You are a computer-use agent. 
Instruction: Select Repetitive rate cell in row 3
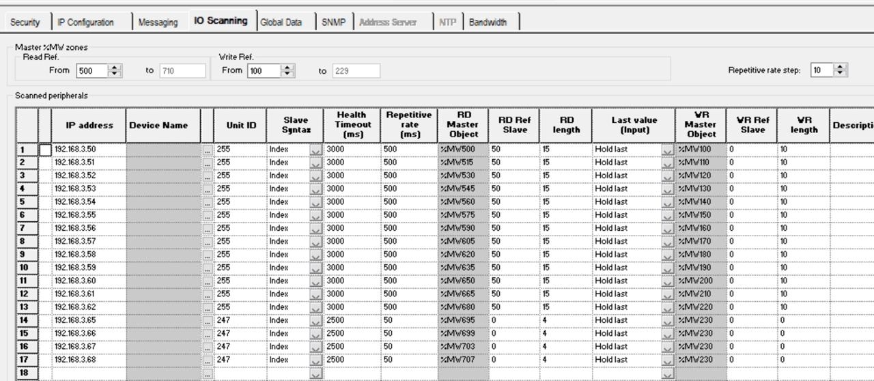click(x=410, y=175)
